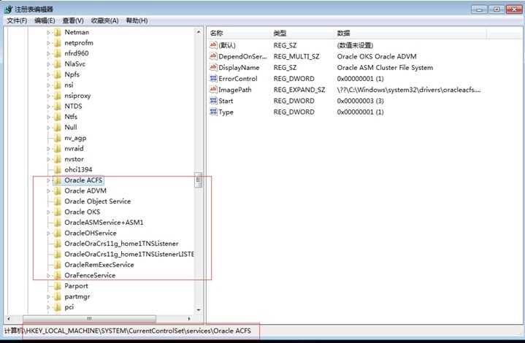Expand the OracleOHService tree node
The width and height of the screenshot is (525, 343).
click(x=48, y=234)
